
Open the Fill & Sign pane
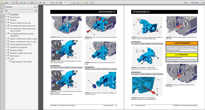point(195,2)
